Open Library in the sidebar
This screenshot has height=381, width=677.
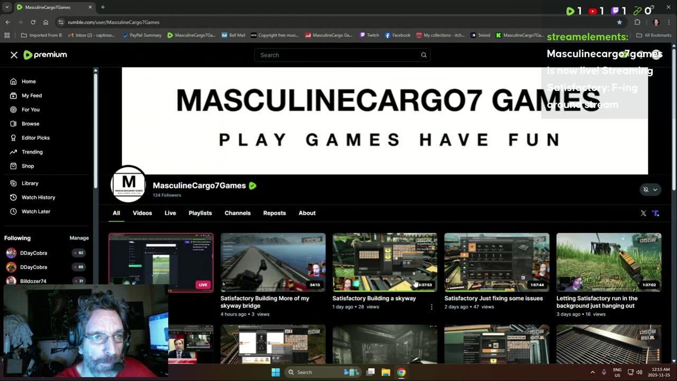[30, 183]
